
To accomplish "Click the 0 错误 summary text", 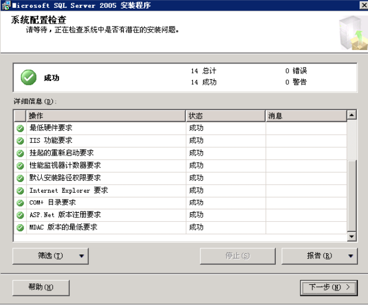I will click(x=296, y=71).
